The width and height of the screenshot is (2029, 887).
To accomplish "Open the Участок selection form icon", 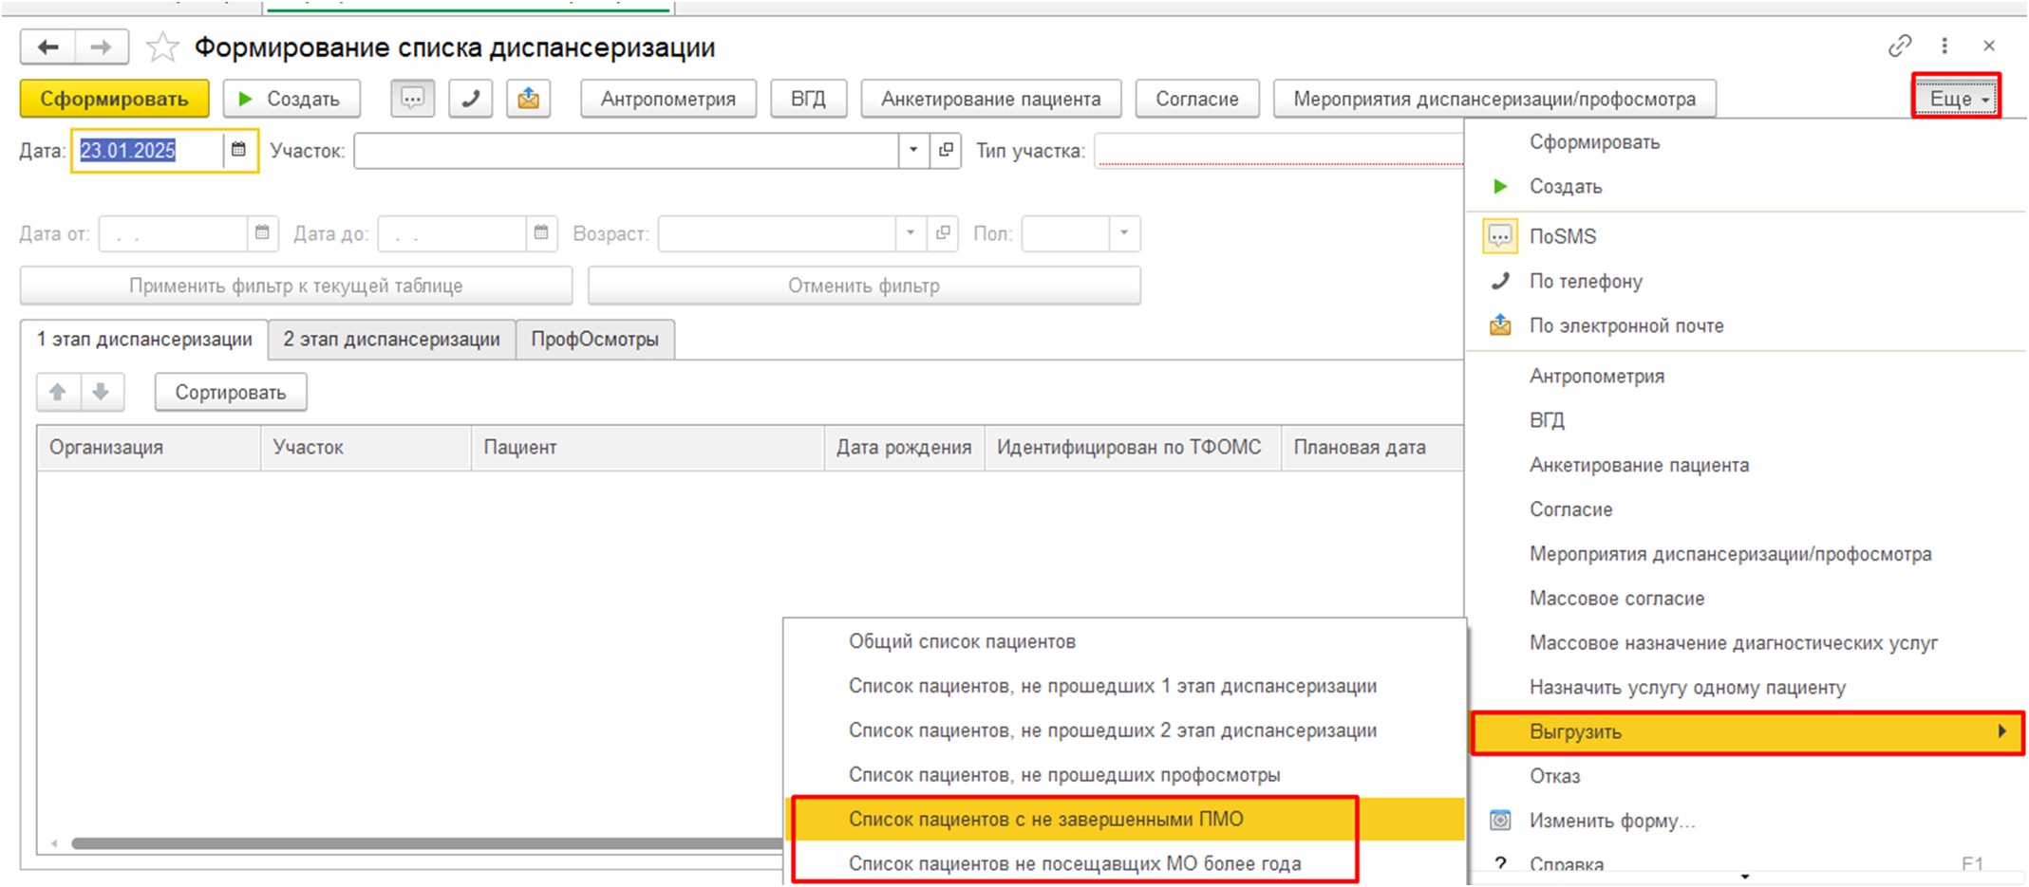I will [946, 150].
